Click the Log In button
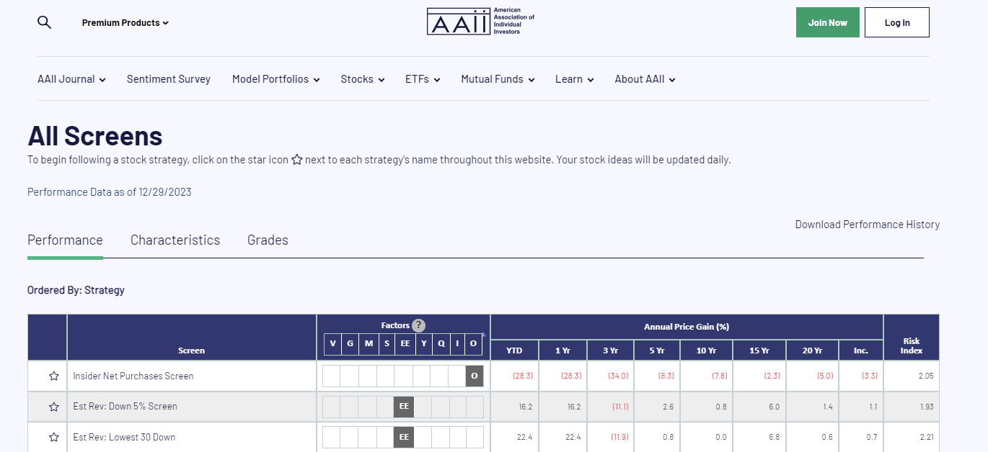988x452 pixels. 897,22
